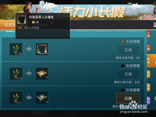Open the gold-red supply crate reward
The width and height of the screenshot is (156, 117).
42,74
